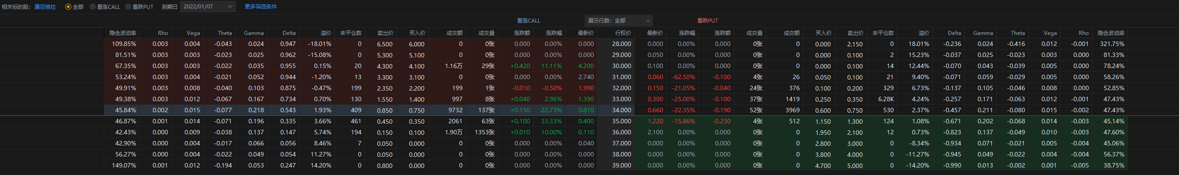The width and height of the screenshot is (1179, 175).
Task: Open the 康尼格拉 underlying stock link
Action: pos(45,7)
